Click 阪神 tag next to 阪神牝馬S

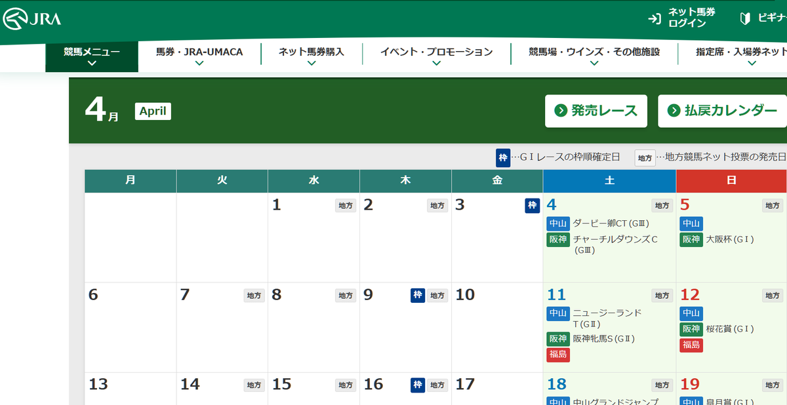pyautogui.click(x=558, y=339)
